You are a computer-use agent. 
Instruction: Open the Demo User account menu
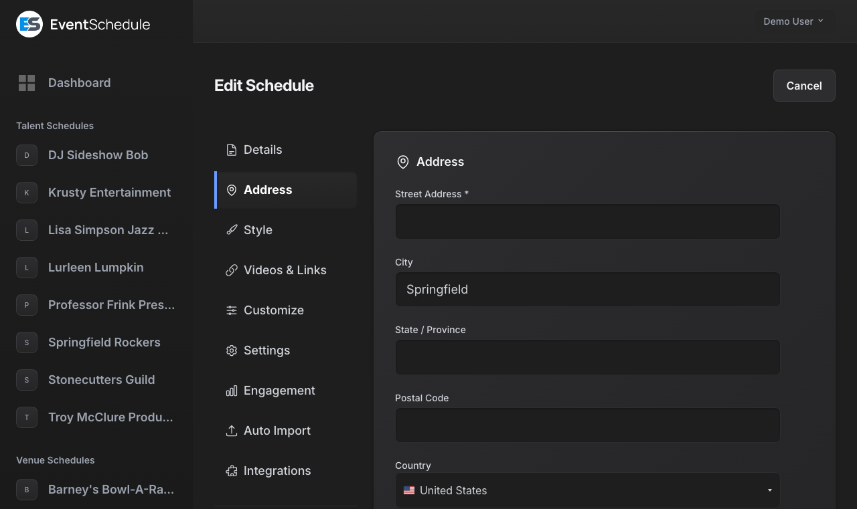coord(793,21)
